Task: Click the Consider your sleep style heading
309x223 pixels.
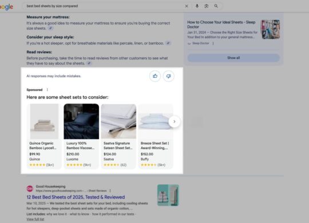Action: (x=50, y=37)
